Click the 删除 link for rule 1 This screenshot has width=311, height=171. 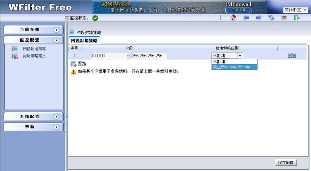click(292, 56)
